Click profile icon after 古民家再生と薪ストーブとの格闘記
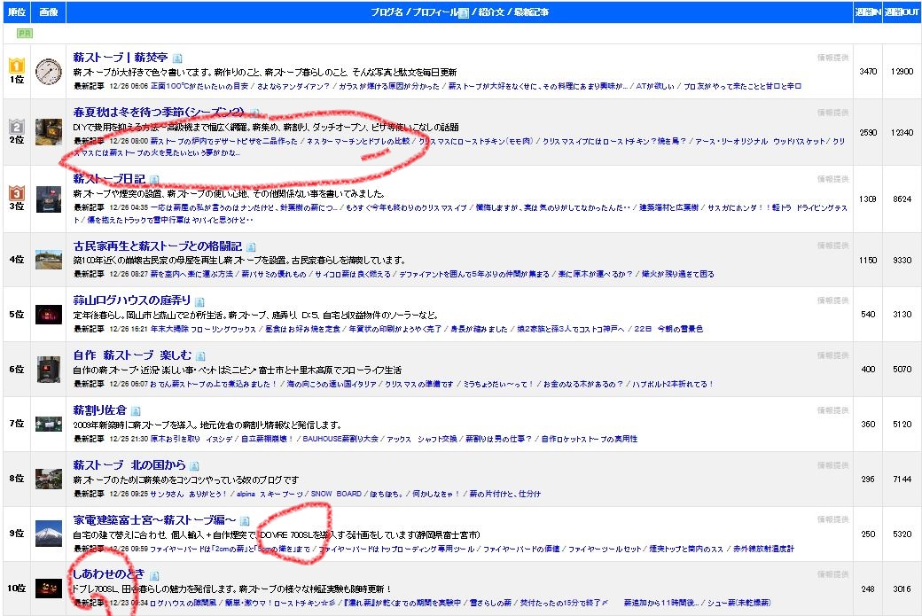The height and width of the screenshot is (616, 922). pyautogui.click(x=251, y=247)
